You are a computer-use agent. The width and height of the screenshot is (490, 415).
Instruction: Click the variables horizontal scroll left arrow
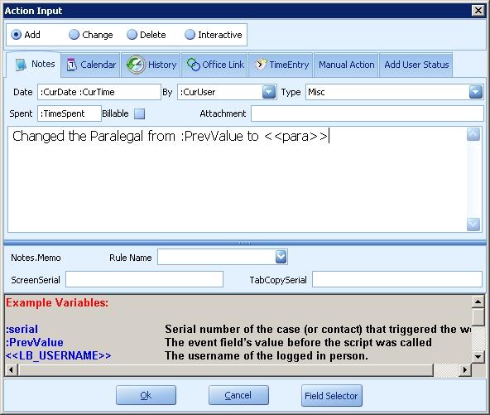tap(12, 370)
